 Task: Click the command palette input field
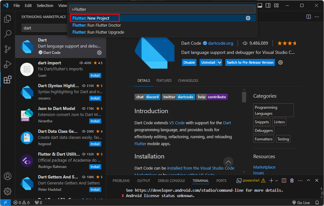tap(162, 9)
